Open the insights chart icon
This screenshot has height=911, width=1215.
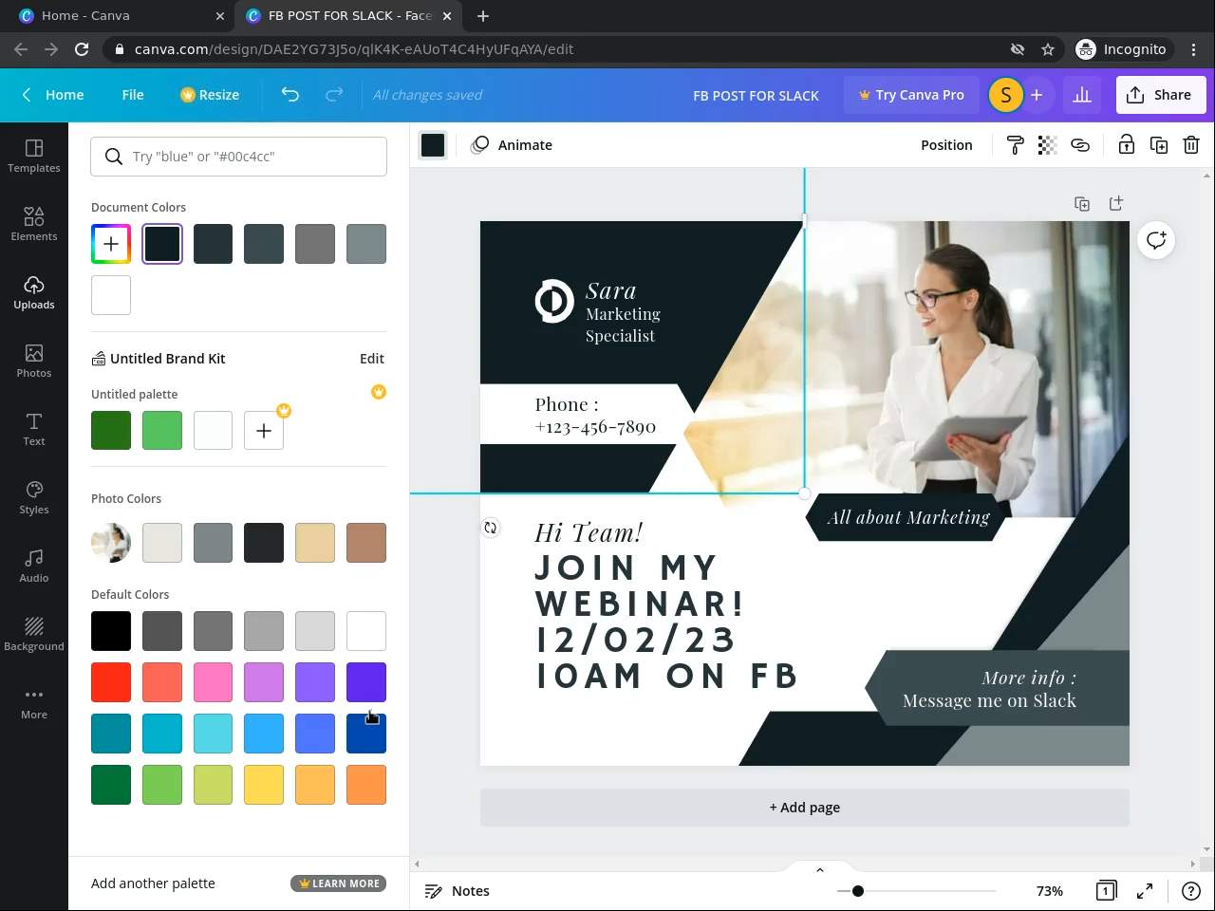1082,95
